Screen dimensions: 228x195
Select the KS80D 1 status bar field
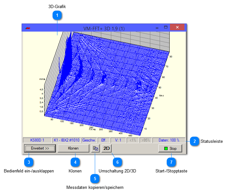coord(37,140)
